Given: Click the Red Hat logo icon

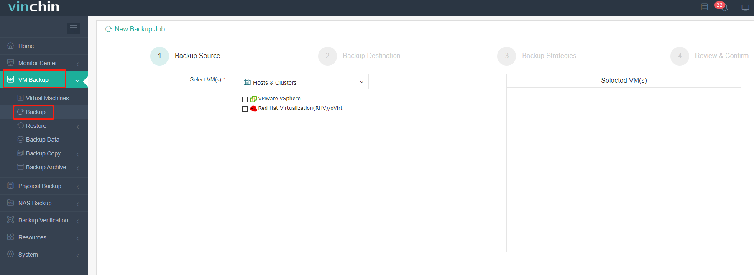Looking at the screenshot, I should [253, 108].
